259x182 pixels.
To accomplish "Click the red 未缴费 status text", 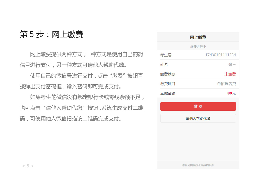I will click(230, 74).
